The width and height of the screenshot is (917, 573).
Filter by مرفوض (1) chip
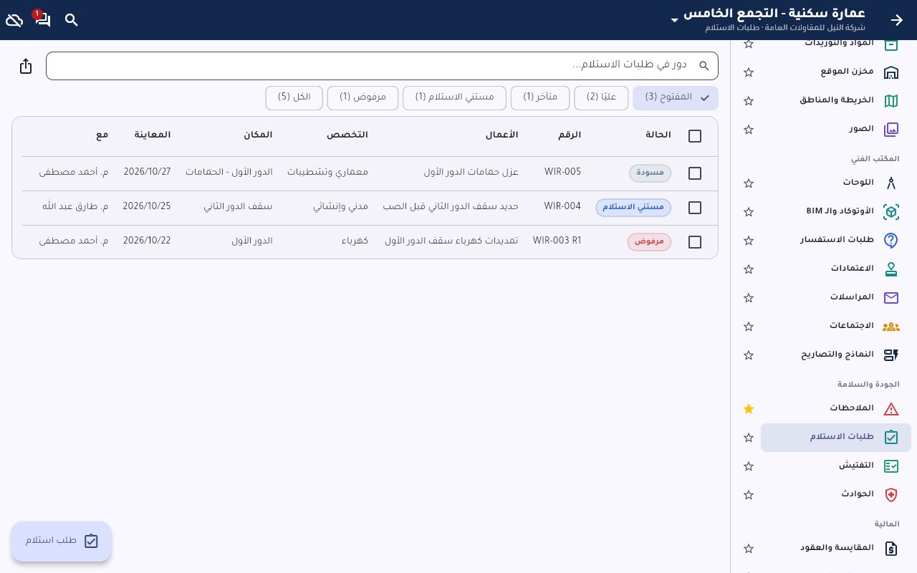click(363, 98)
